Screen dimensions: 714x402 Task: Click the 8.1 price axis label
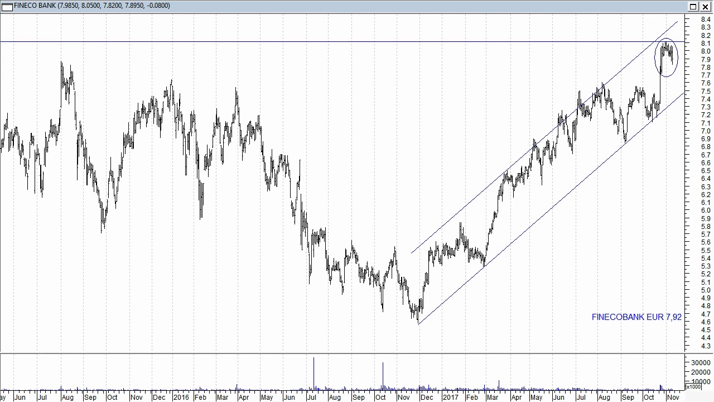pos(706,44)
